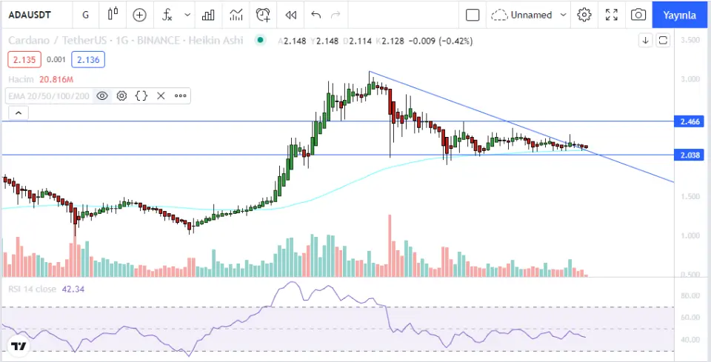Open the indicators fx button
711x362 pixels.
168,14
